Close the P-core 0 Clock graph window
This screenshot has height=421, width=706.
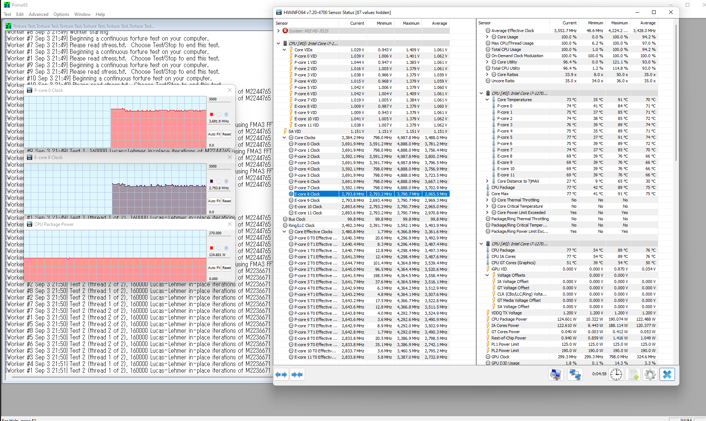coord(230,90)
